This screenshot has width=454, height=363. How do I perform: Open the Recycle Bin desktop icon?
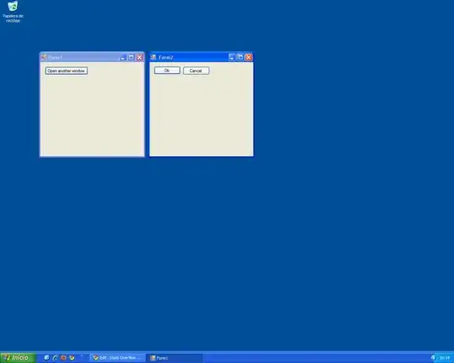13,12
